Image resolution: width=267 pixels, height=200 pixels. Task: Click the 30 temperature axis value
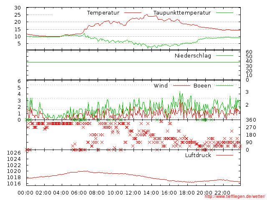(x=18, y=8)
